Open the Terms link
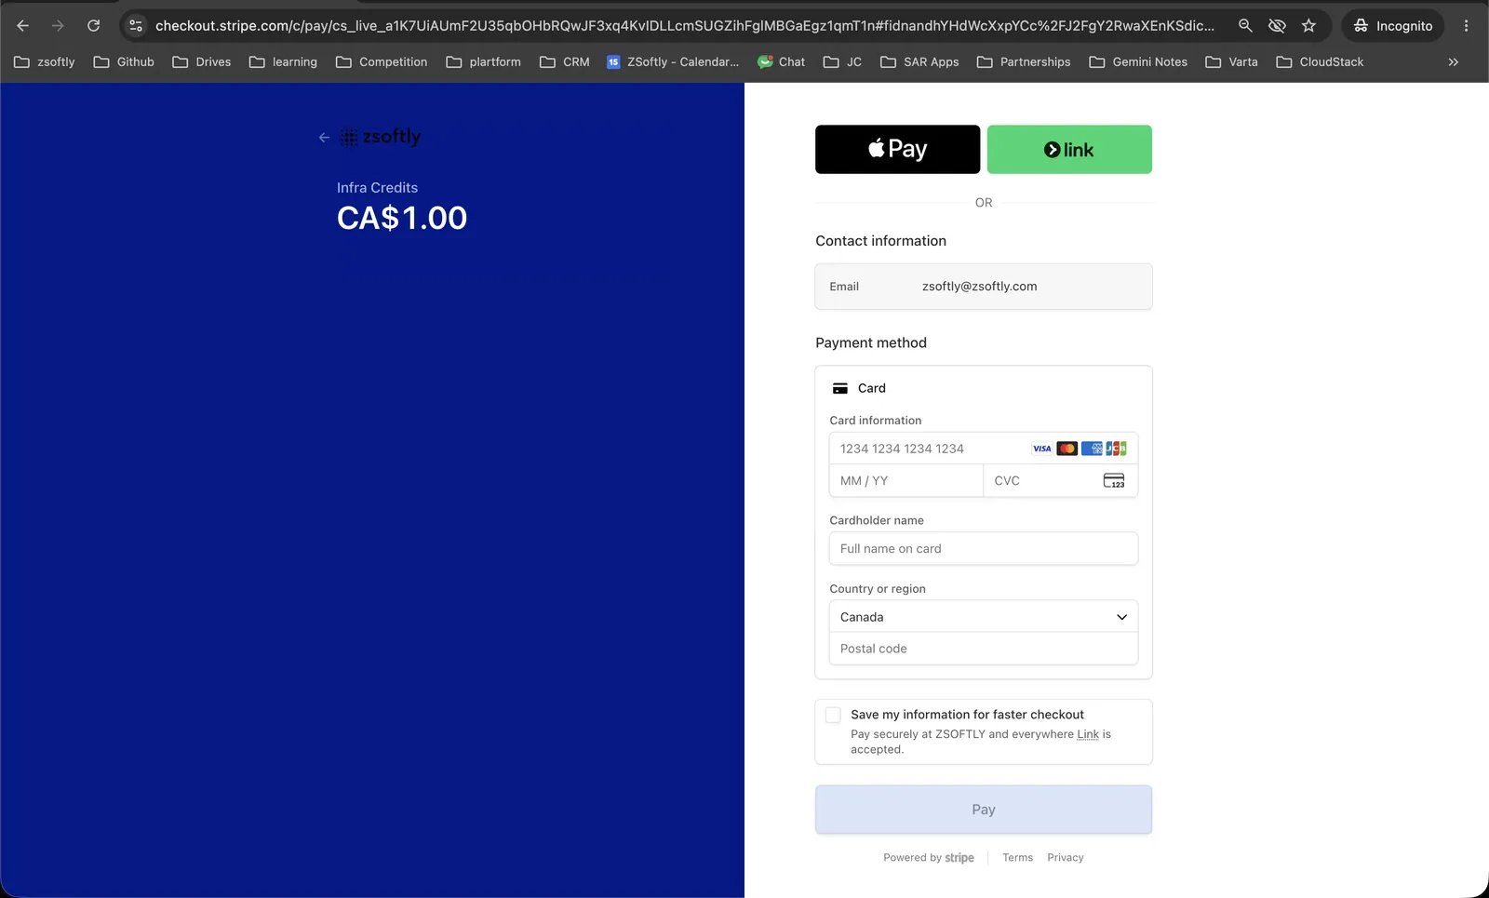 click(1017, 858)
